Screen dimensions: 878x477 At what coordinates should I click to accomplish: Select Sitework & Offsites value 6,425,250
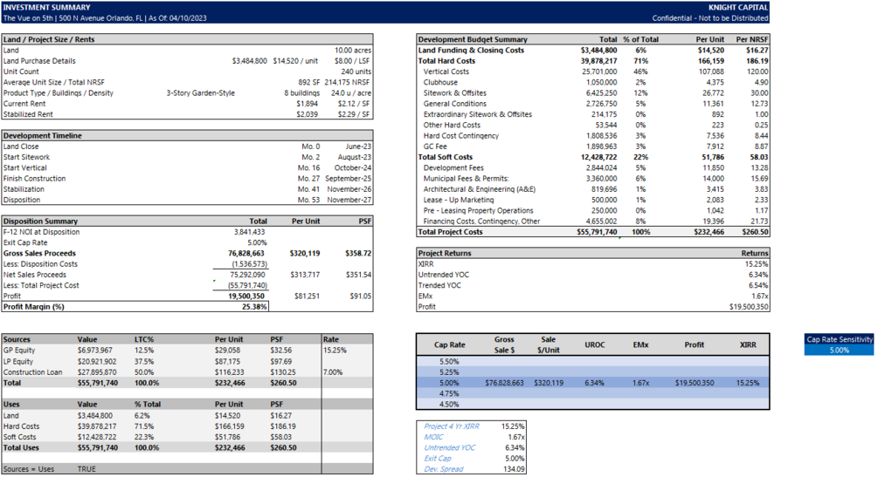[601, 92]
